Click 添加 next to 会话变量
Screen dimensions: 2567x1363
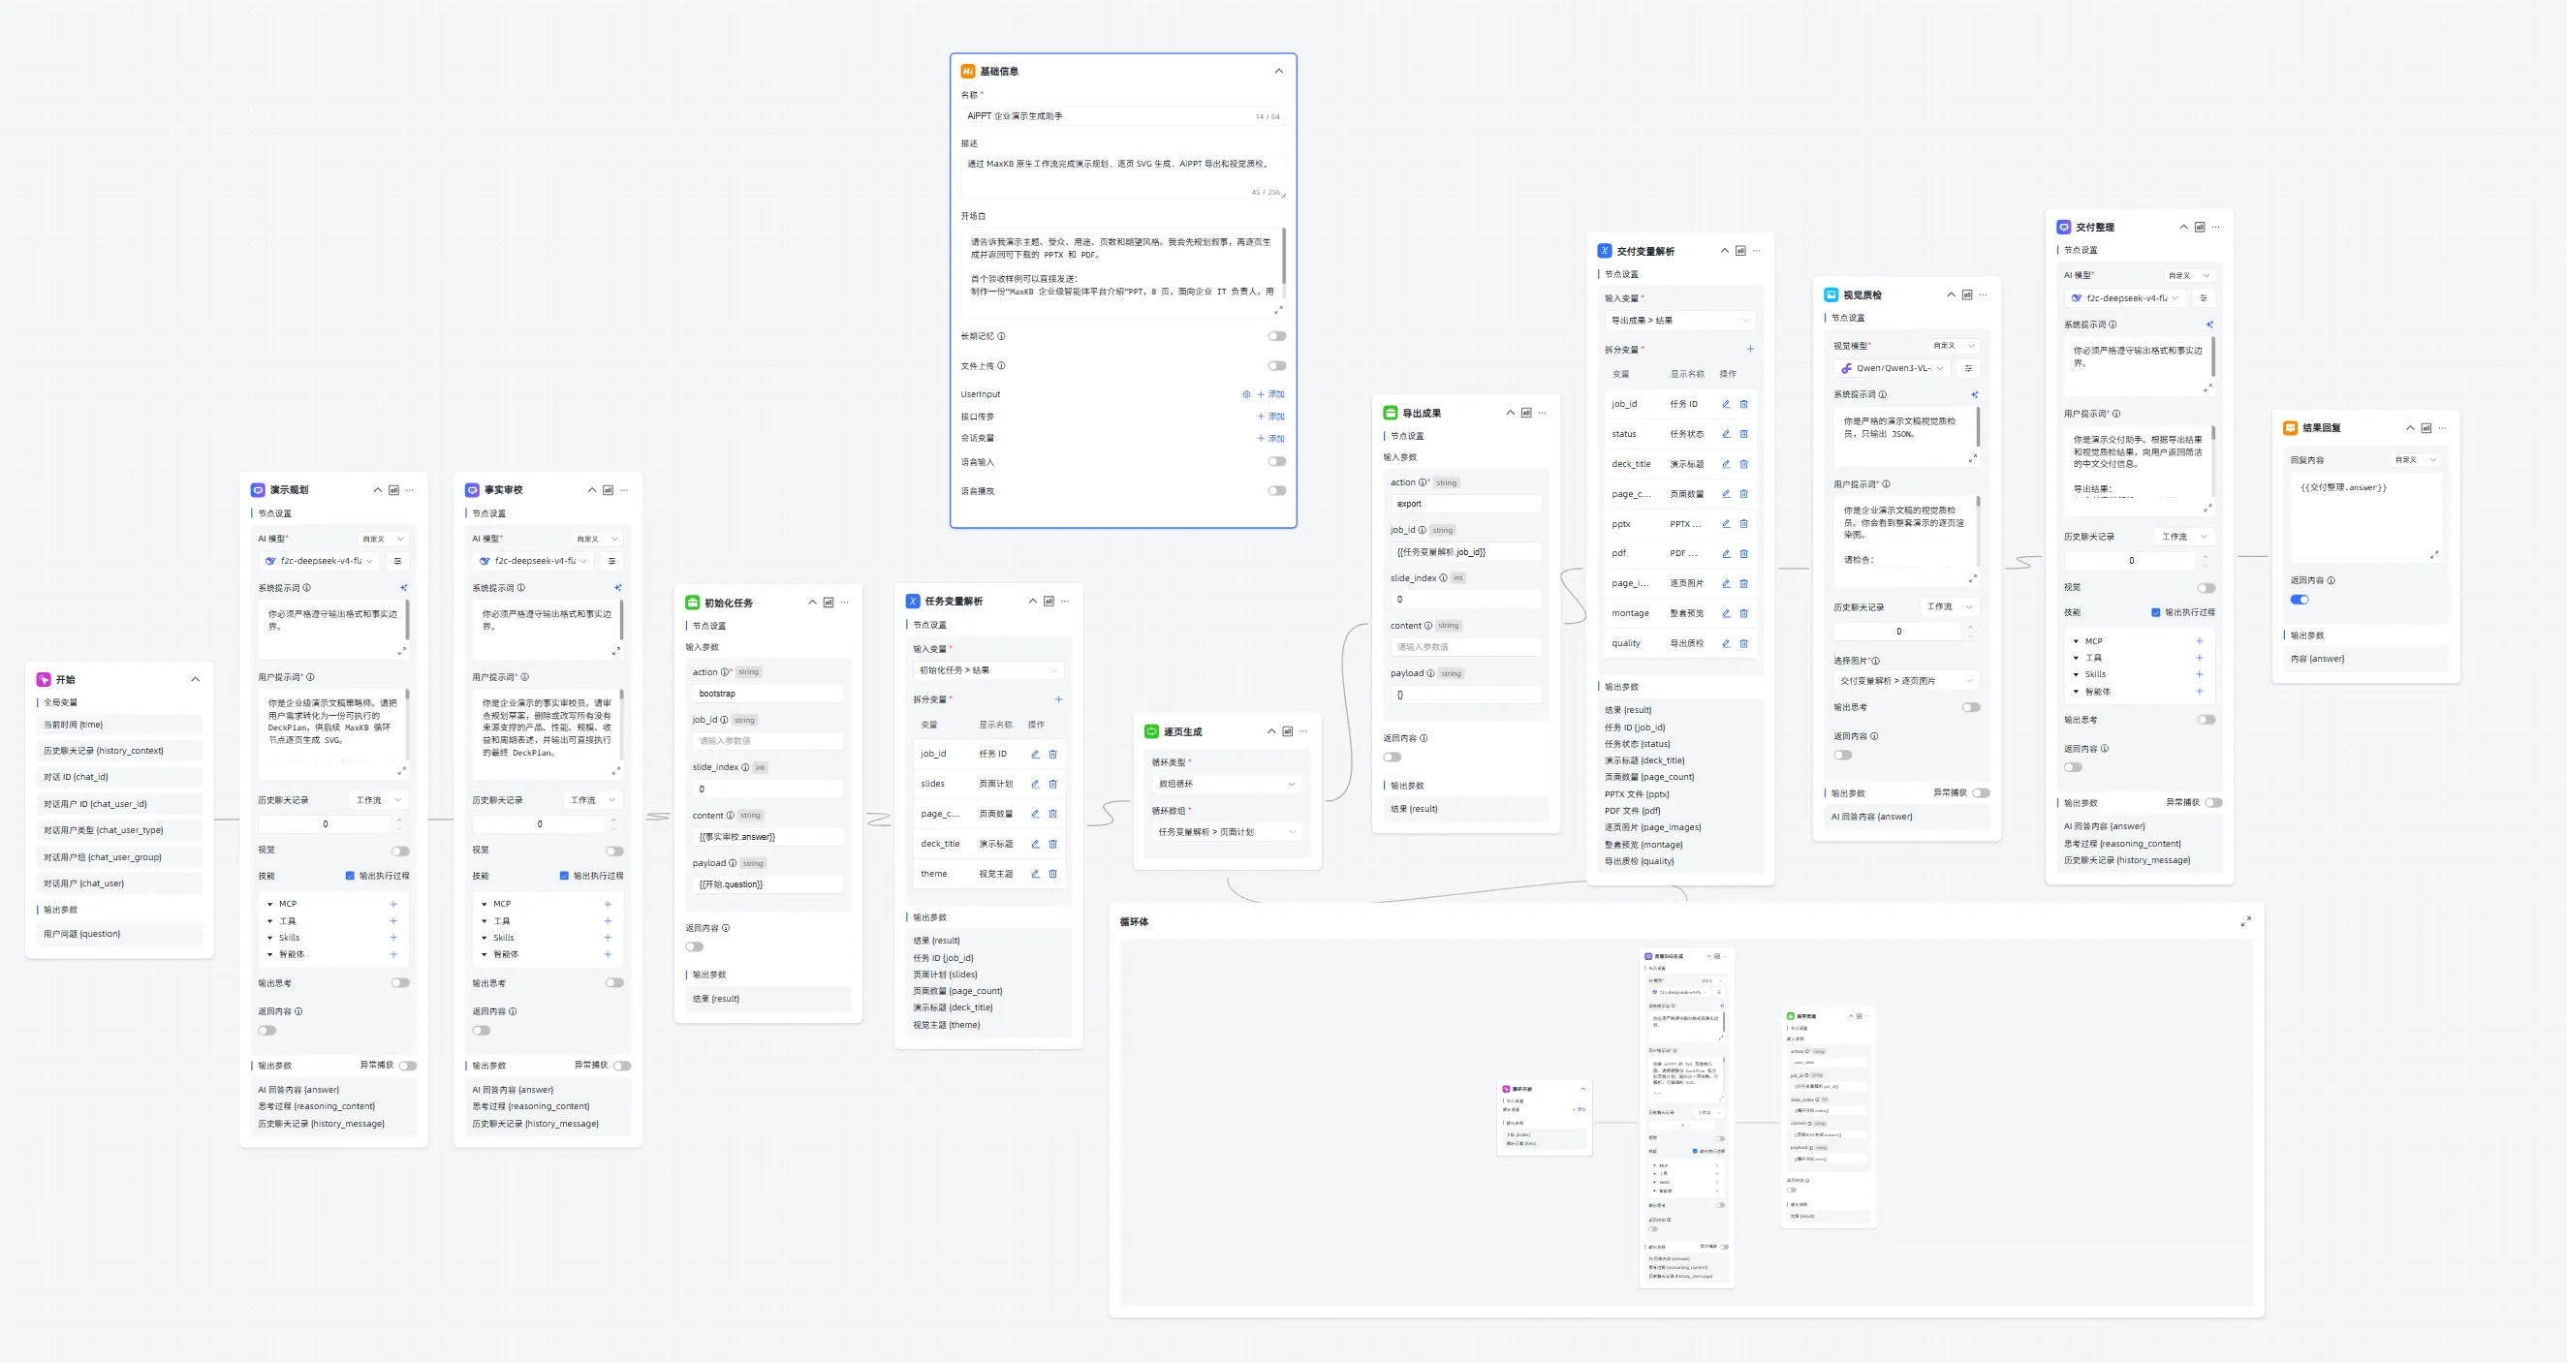pyautogui.click(x=1271, y=439)
